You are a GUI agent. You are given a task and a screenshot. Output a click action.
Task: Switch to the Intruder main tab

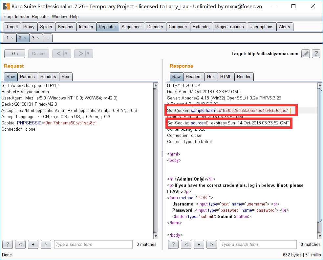click(86, 27)
